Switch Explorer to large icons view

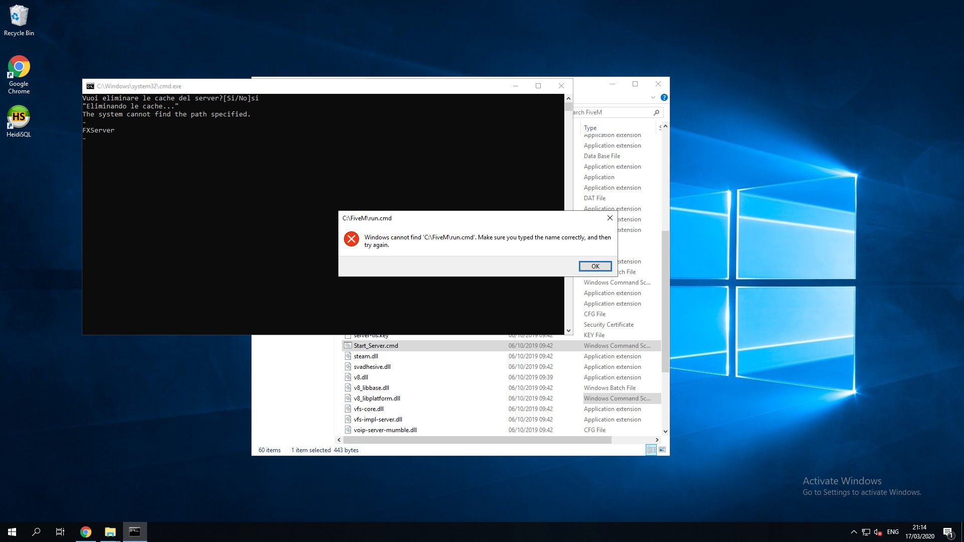pos(662,450)
